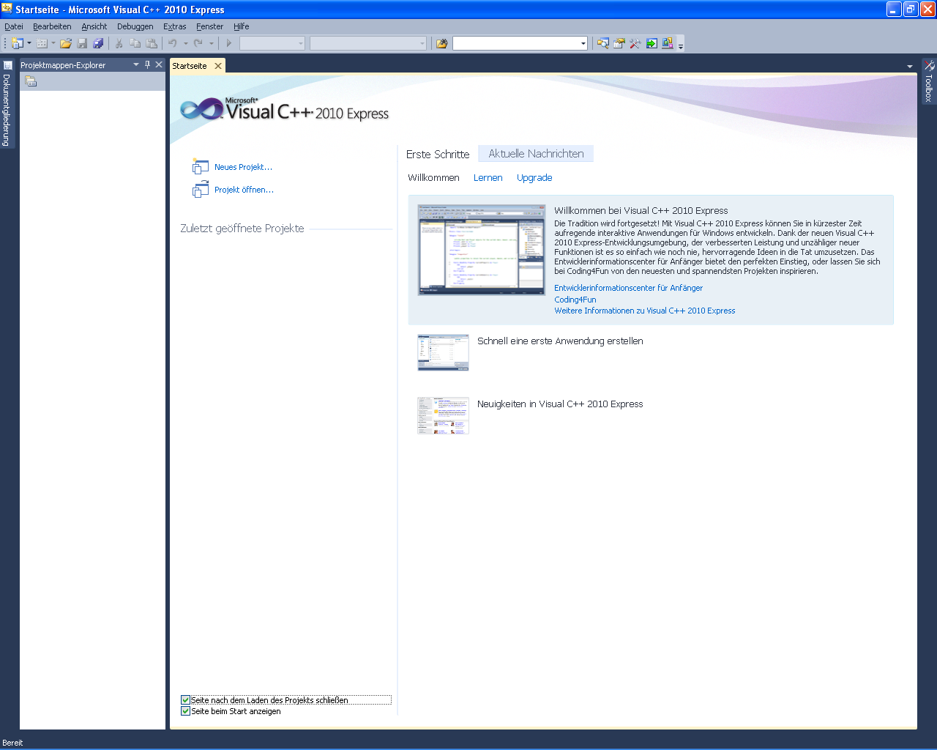Open the Solution Explorer toolbar icon
This screenshot has width=937, height=750.
[602, 44]
